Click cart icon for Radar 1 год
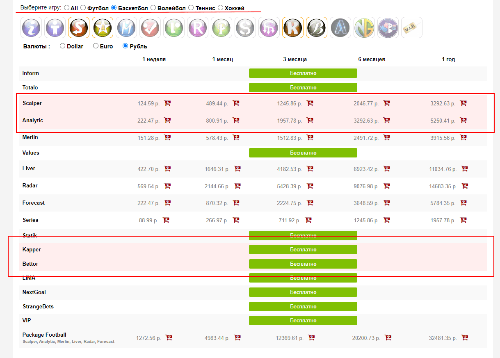This screenshot has height=358, width=500. [x=465, y=186]
